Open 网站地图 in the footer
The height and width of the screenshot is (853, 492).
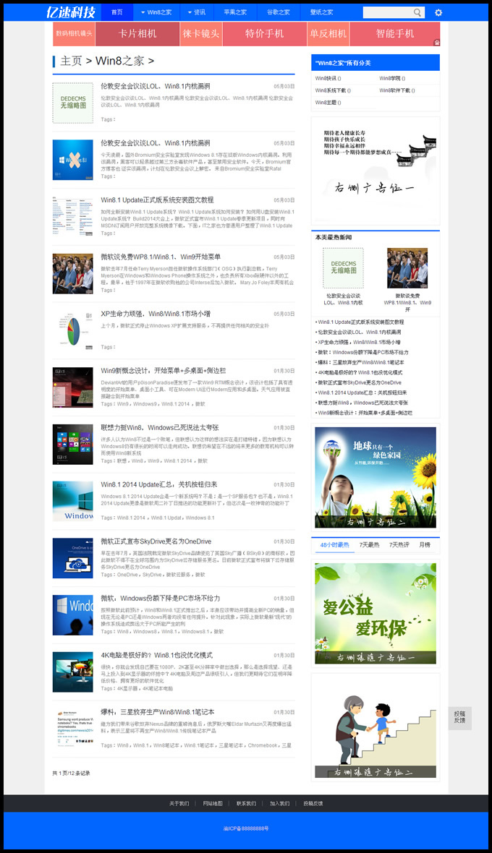(213, 804)
